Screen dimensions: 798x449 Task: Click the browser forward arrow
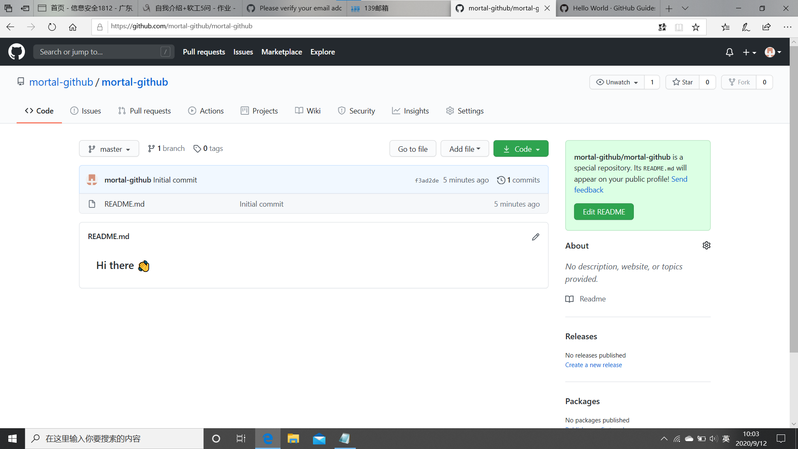(x=31, y=27)
